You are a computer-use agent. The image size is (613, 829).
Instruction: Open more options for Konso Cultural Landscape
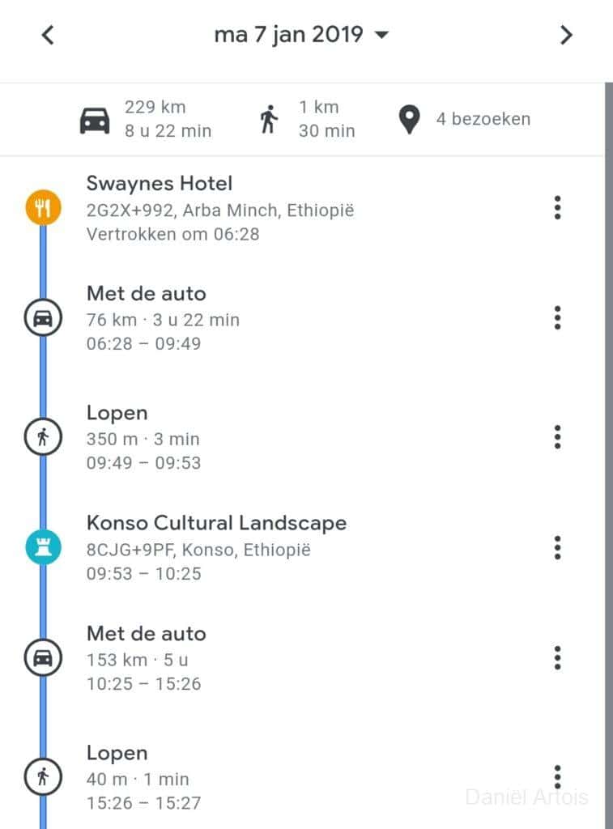click(x=557, y=548)
